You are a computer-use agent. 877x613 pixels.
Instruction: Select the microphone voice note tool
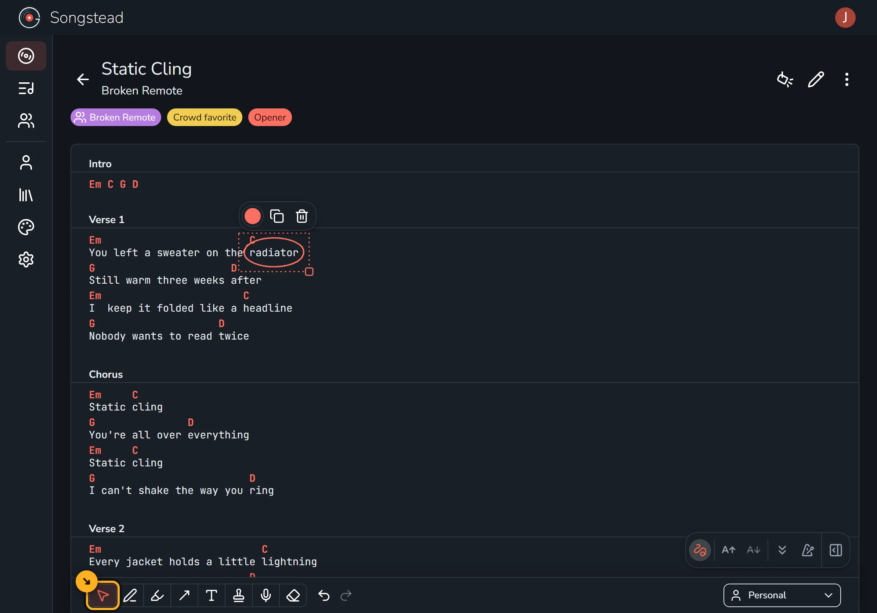click(x=266, y=595)
